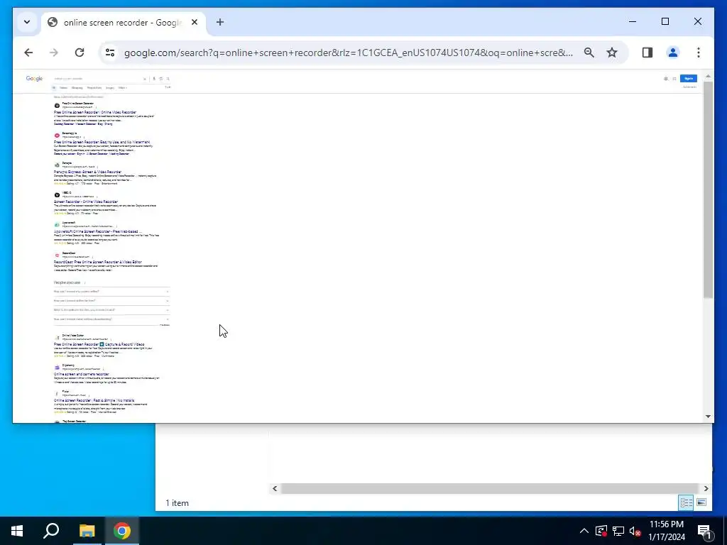This screenshot has width=727, height=545.
Task: Open the 'Capture & Record Videos' result
Action: coord(99,344)
